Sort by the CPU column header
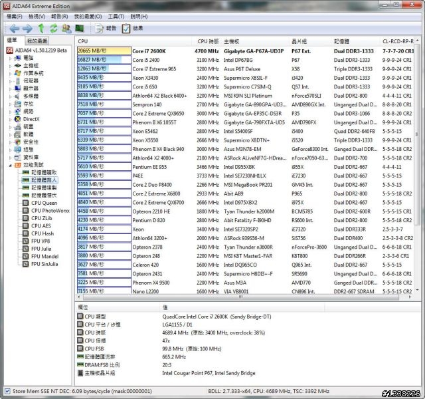 (x=134, y=41)
